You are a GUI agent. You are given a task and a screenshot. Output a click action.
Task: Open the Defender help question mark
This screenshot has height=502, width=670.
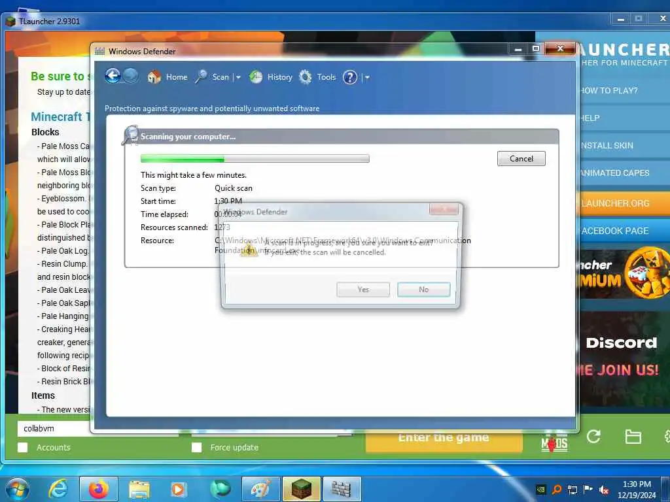(x=349, y=77)
